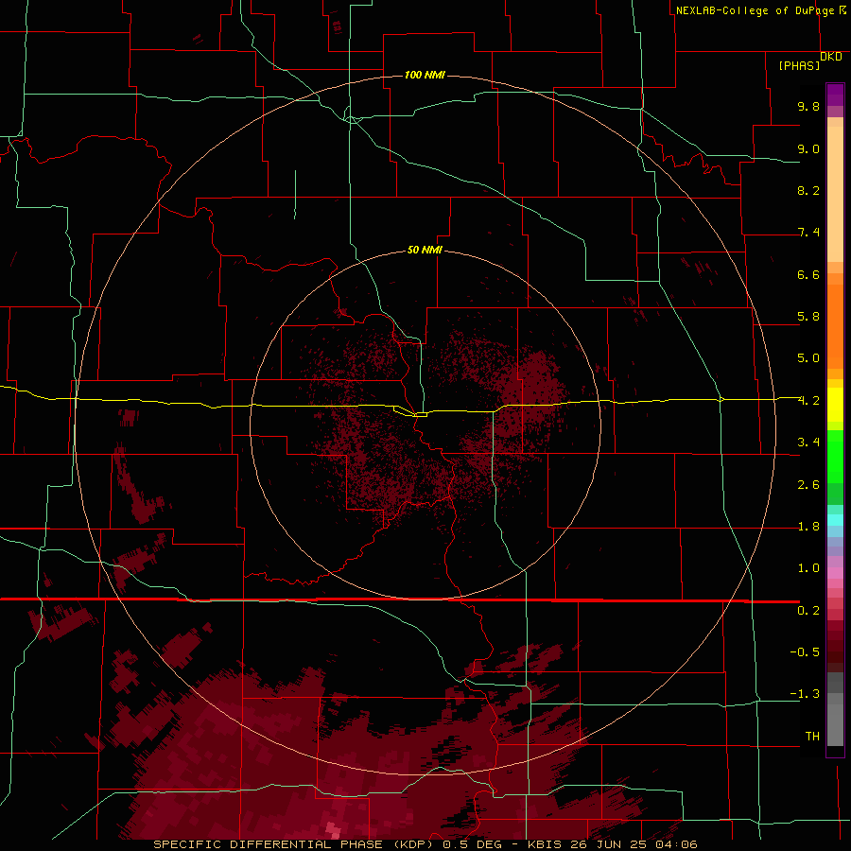Click the bright green segment of color bar

click(x=835, y=456)
